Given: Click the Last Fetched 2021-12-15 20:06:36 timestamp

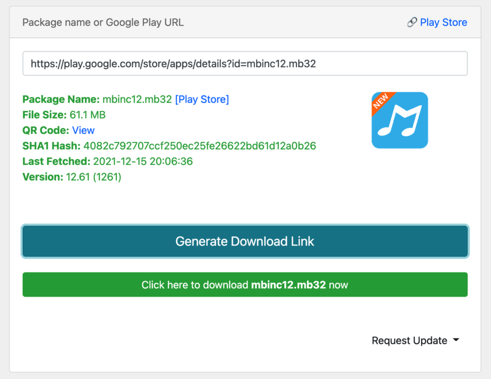Looking at the screenshot, I should [x=143, y=161].
